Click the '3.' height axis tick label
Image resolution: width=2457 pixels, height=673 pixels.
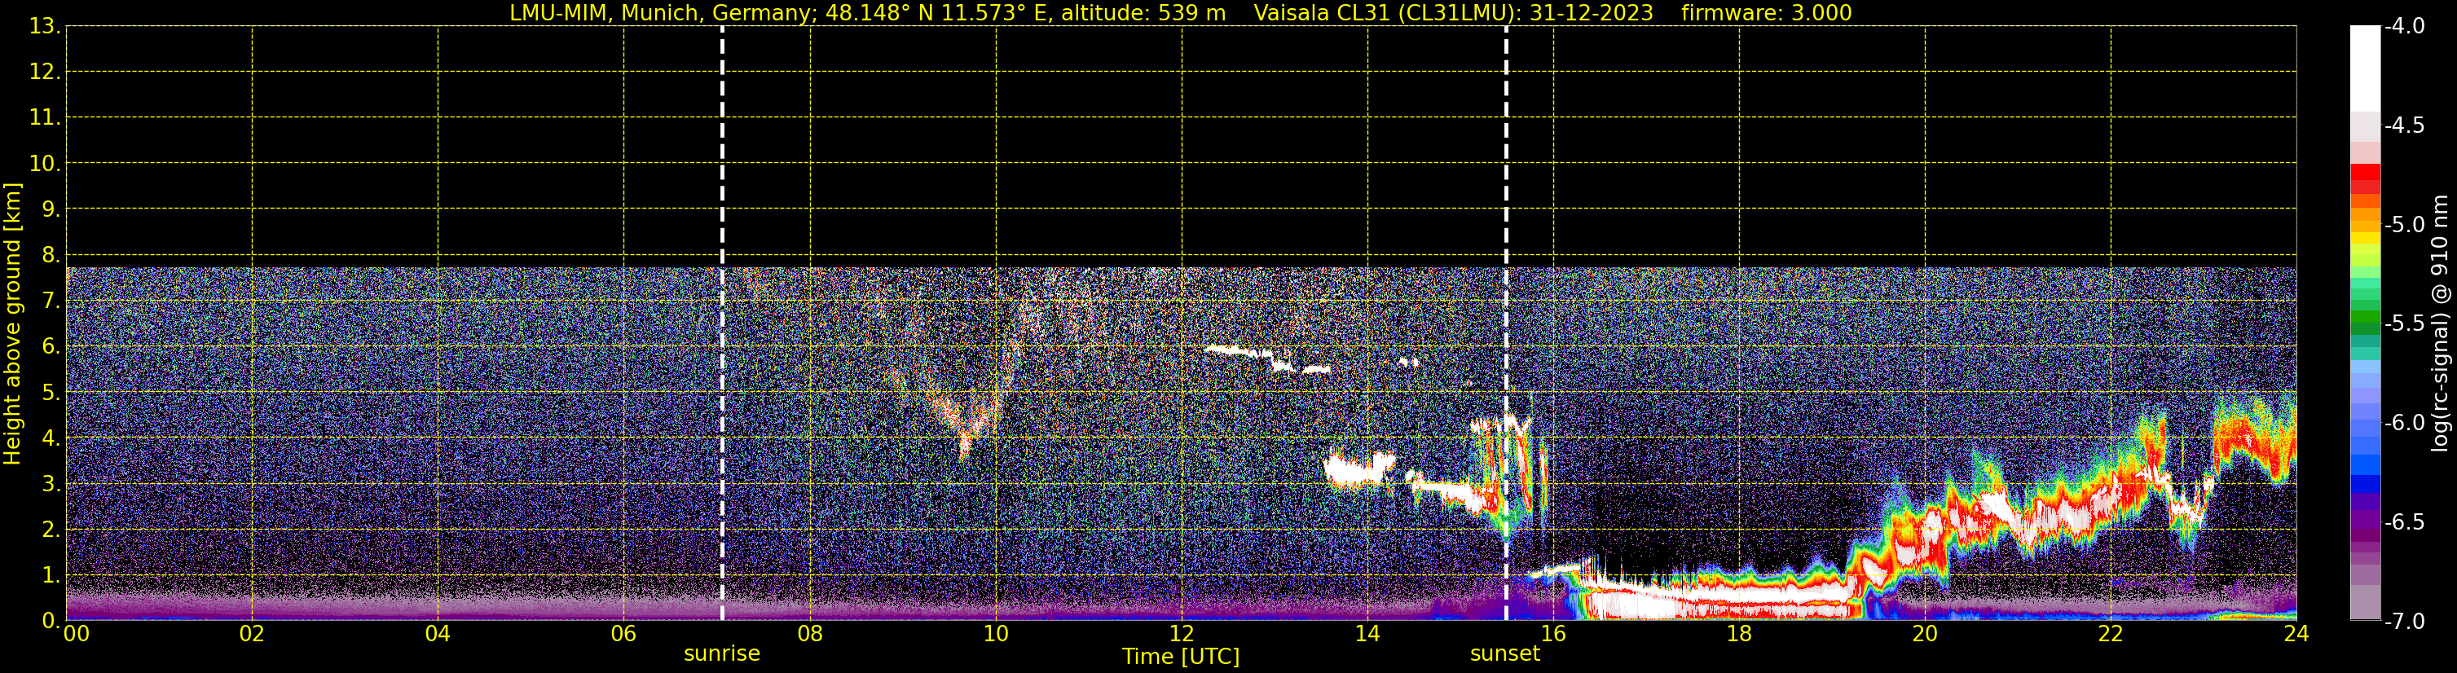coord(51,484)
